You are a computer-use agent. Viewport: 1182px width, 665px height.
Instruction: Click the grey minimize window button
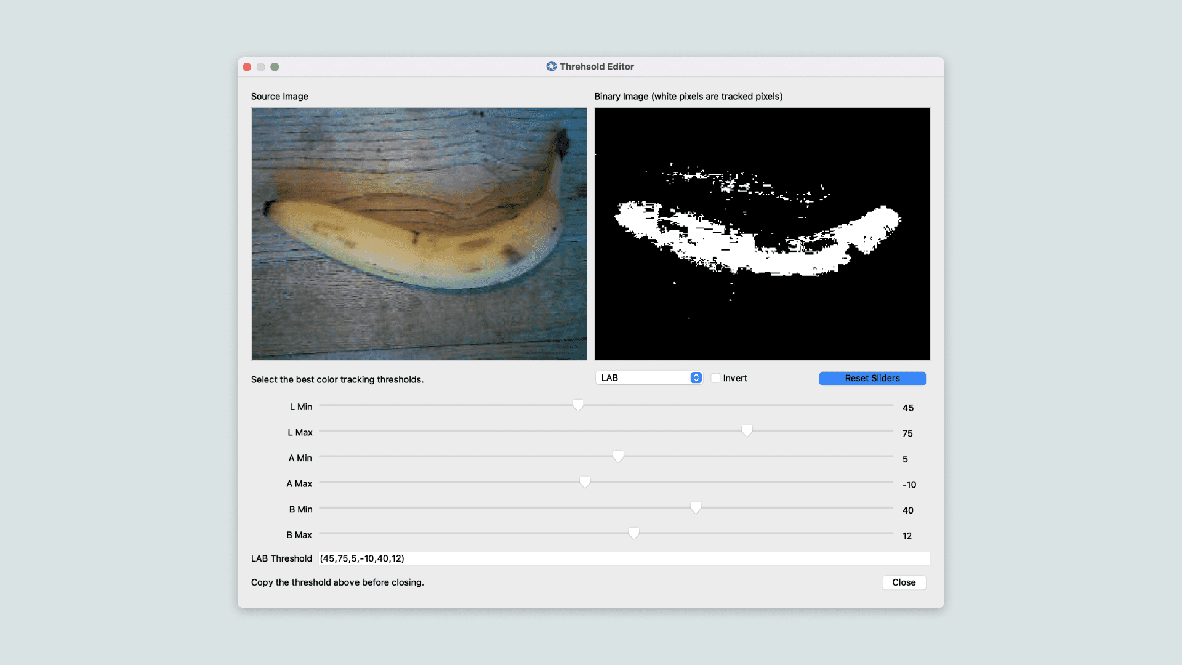point(261,66)
